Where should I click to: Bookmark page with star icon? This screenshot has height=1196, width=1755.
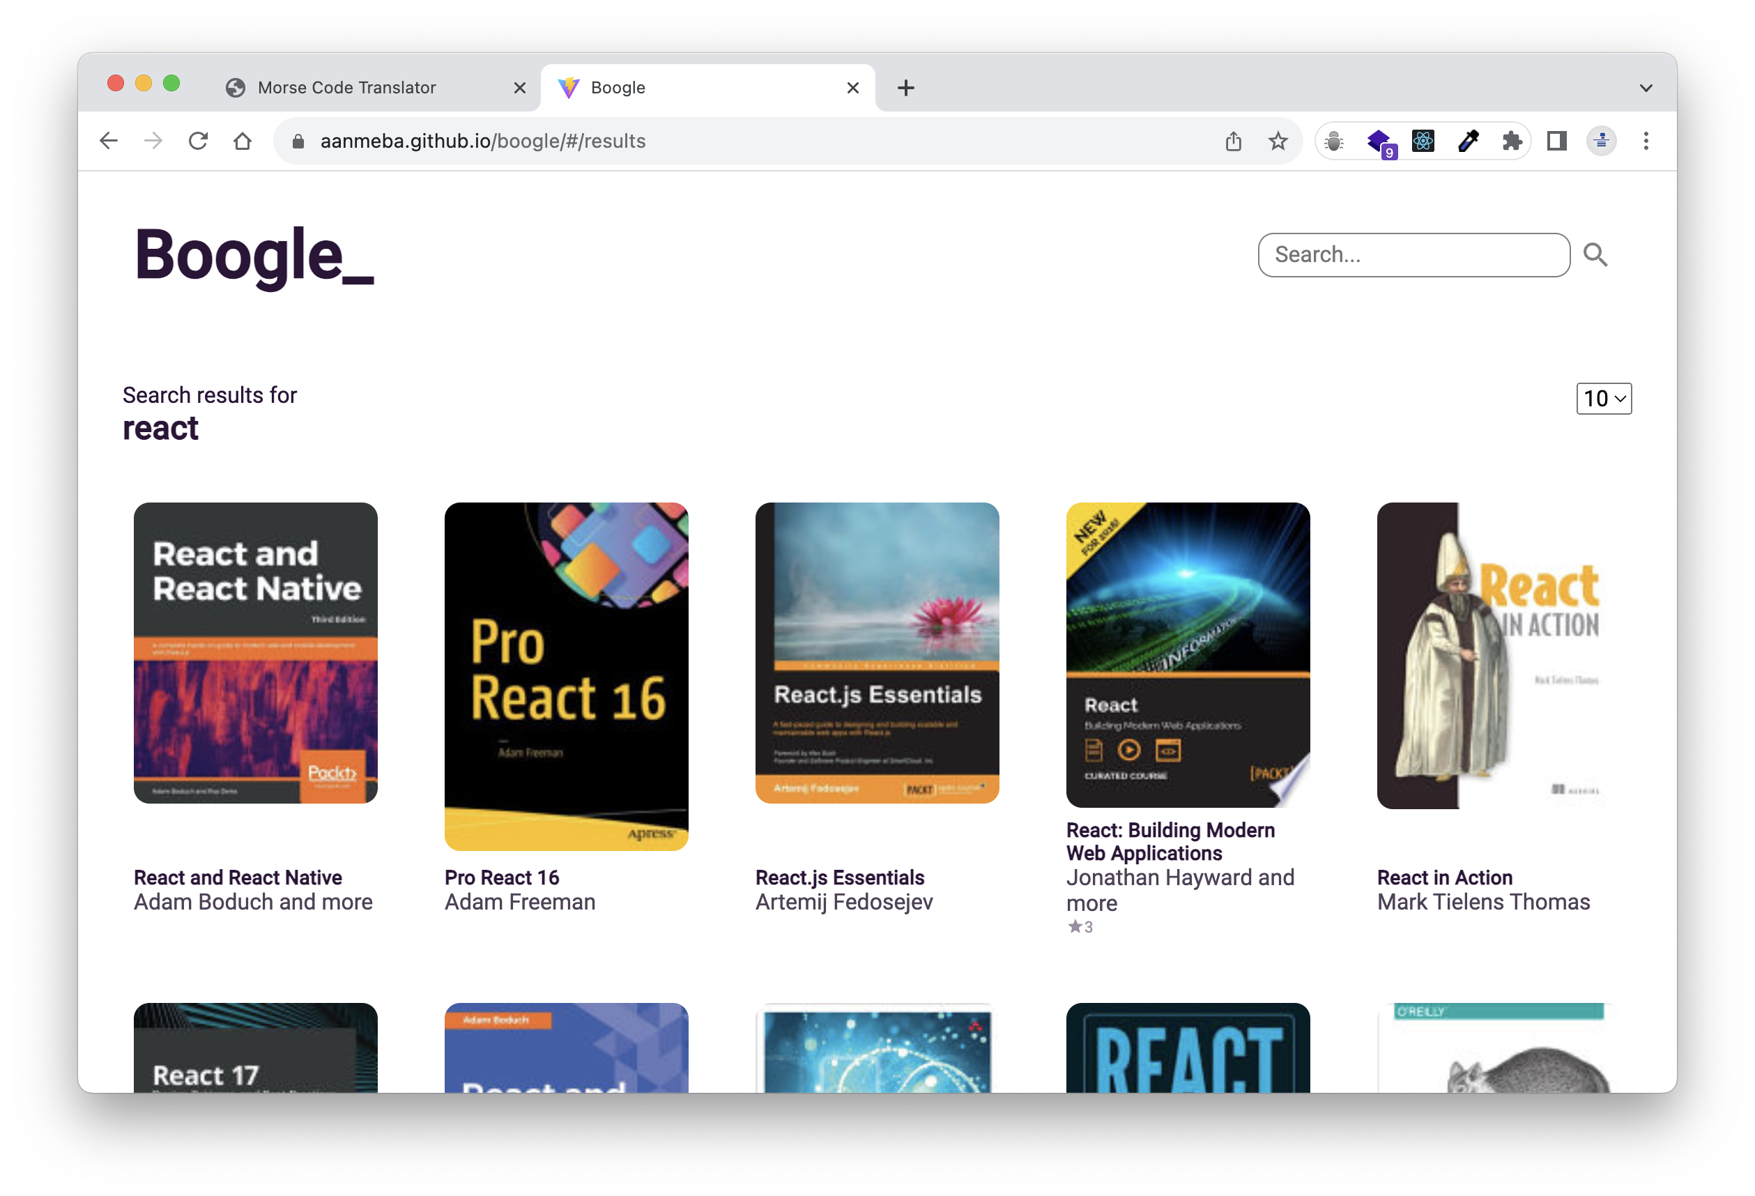point(1277,141)
